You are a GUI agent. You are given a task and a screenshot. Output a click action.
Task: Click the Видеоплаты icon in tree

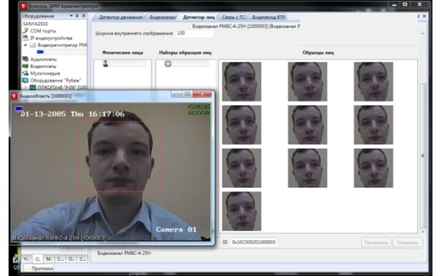(x=25, y=66)
